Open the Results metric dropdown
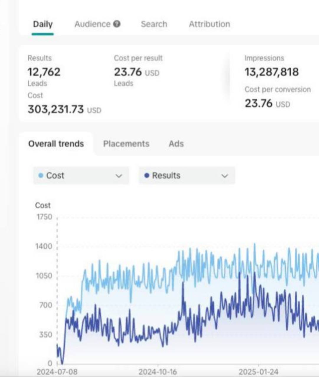Screen dimensions: 319x377 [x=187, y=176]
